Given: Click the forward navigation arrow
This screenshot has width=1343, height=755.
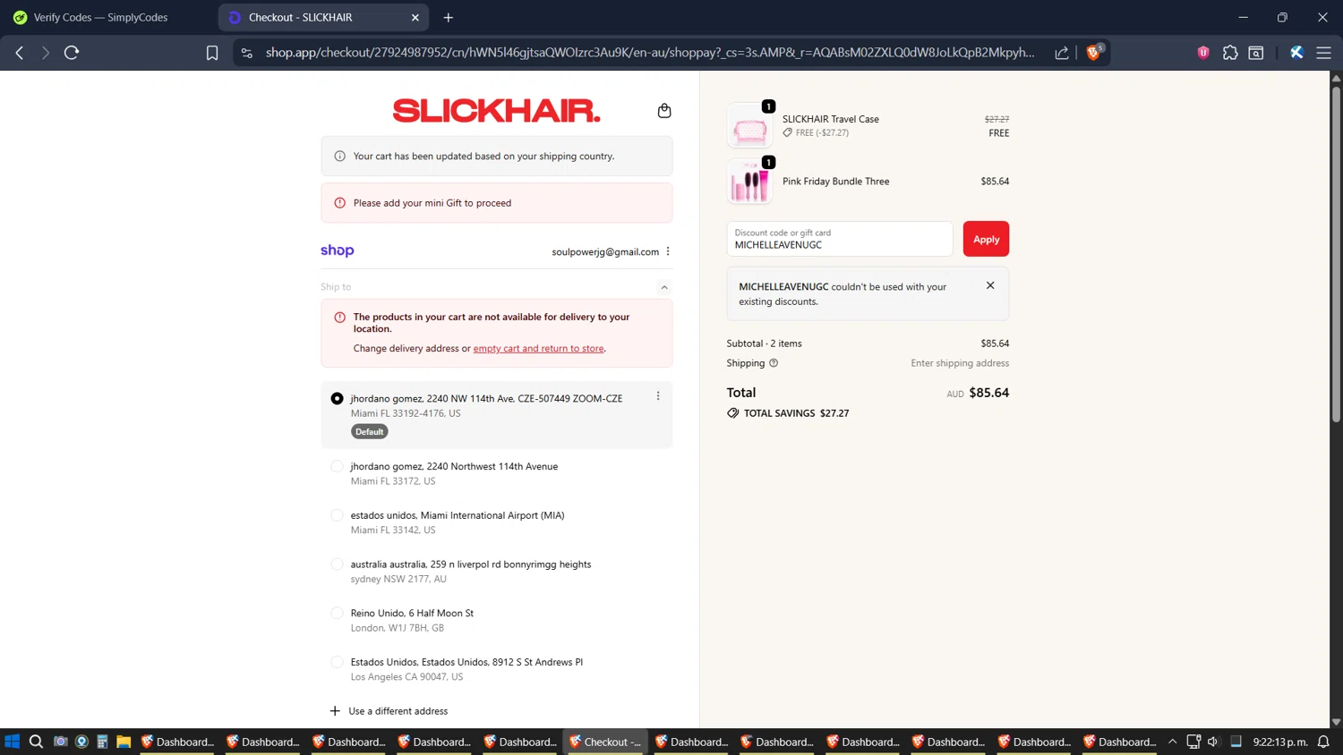Looking at the screenshot, I should [x=45, y=53].
